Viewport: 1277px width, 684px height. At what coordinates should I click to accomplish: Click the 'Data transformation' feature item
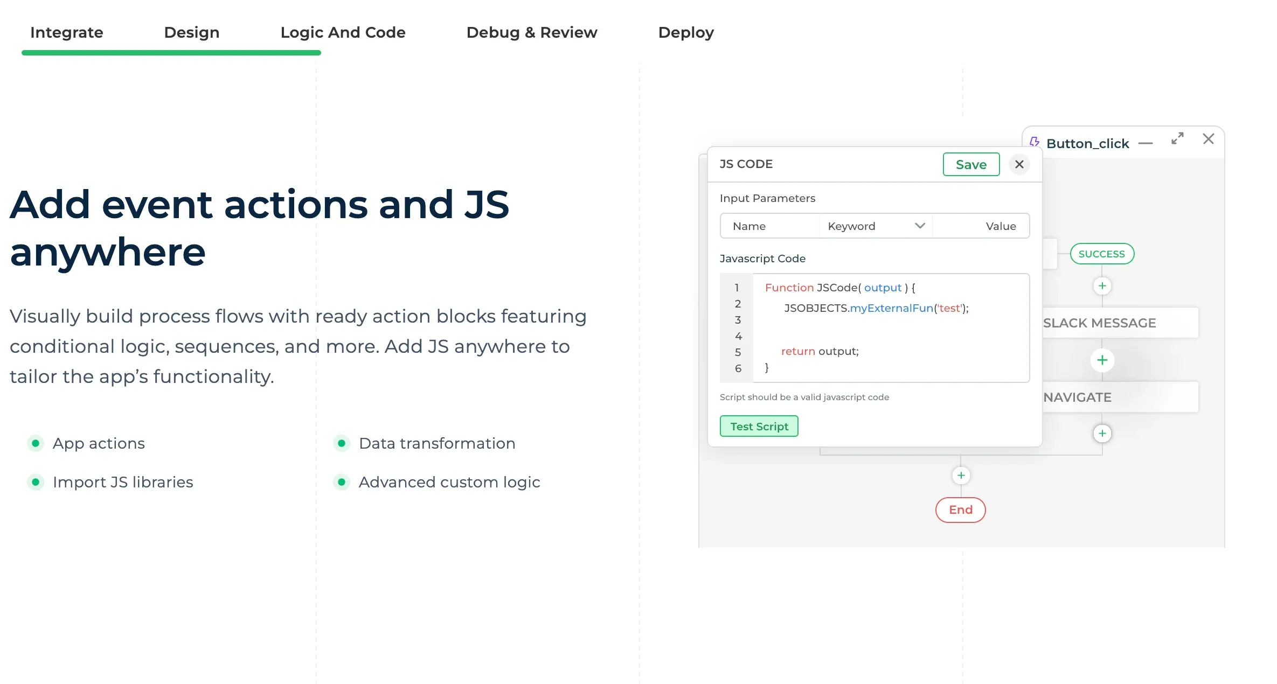pos(425,443)
